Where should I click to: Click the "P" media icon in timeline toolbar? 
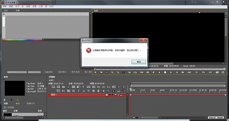(58, 87)
